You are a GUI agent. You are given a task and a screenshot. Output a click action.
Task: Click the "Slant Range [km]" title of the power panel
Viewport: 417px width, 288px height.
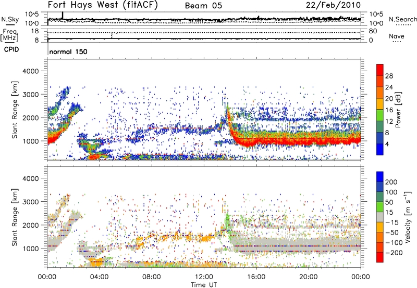15,110
